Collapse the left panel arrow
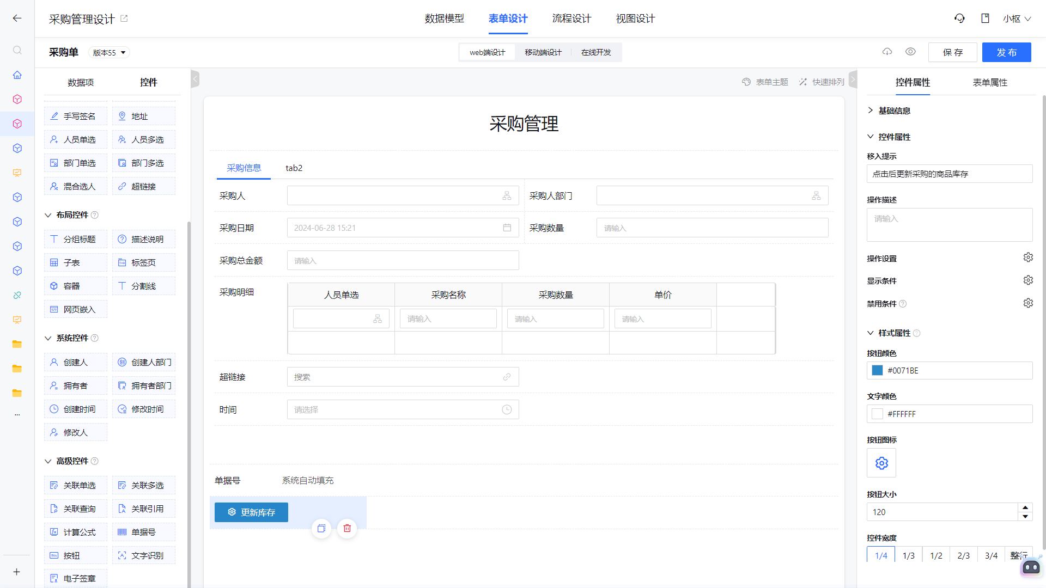1046x588 pixels. point(195,79)
